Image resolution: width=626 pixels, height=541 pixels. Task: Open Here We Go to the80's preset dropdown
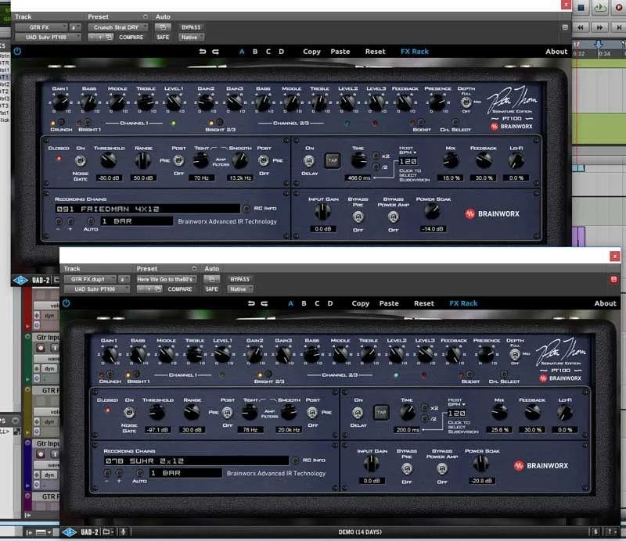167,279
